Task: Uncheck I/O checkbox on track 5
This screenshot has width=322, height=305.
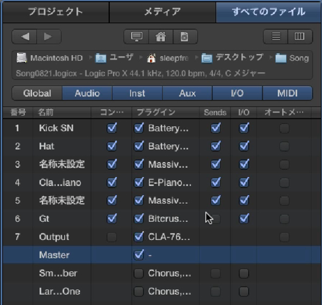Action: tap(244, 201)
